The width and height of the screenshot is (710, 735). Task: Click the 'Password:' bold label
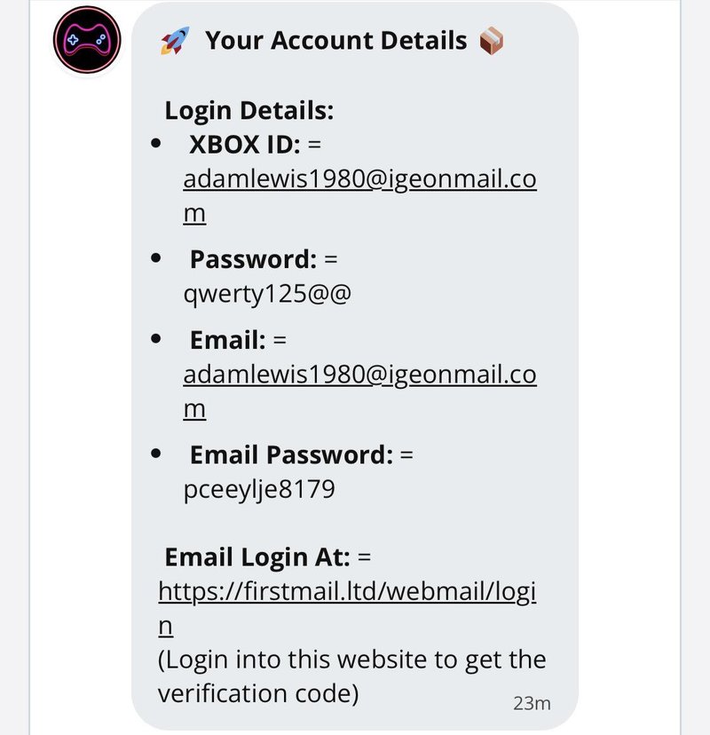(x=253, y=259)
